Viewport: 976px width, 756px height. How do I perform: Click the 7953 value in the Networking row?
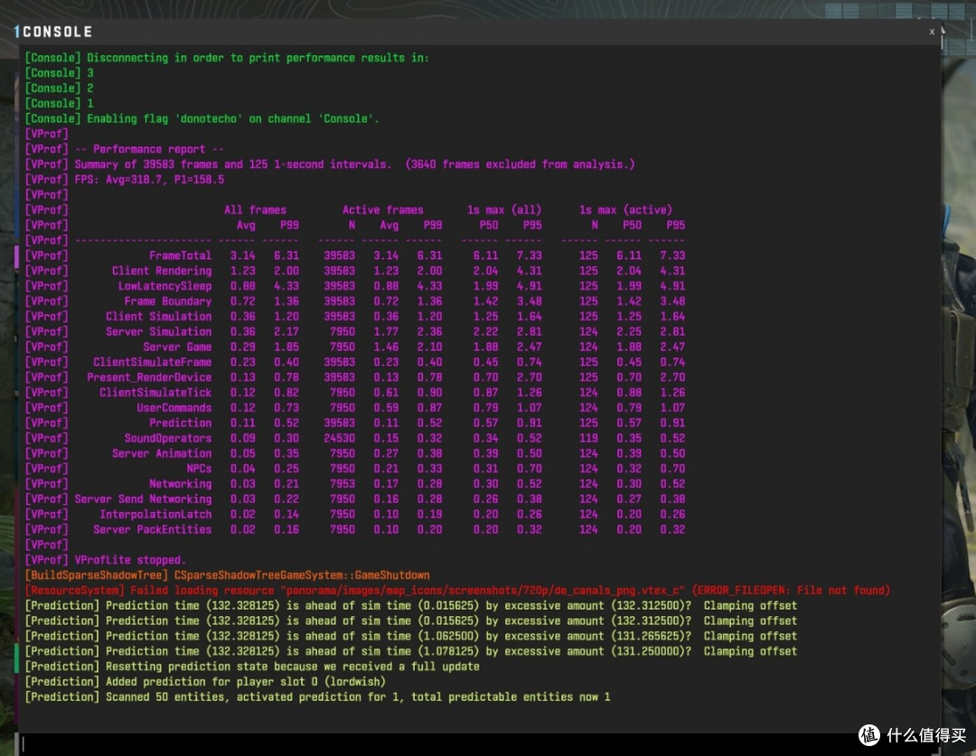coord(343,484)
